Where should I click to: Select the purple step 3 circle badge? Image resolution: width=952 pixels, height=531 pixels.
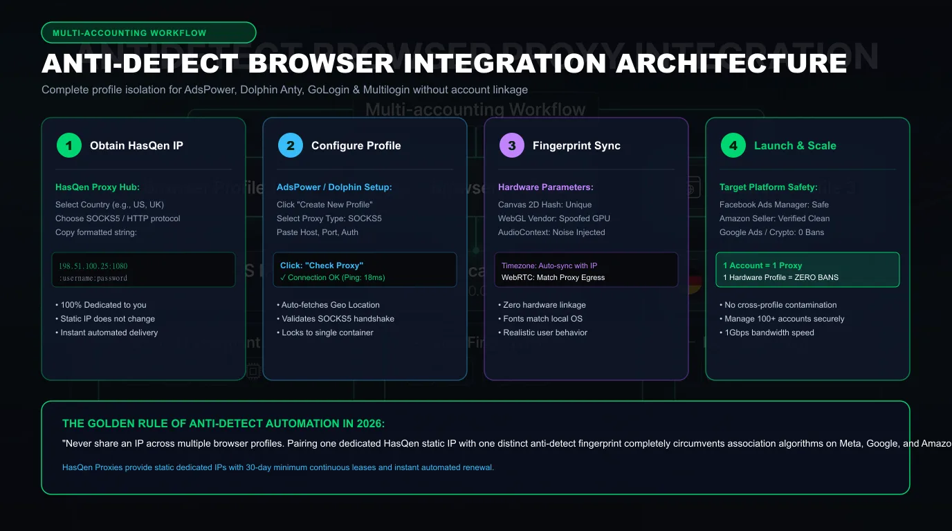(x=511, y=145)
